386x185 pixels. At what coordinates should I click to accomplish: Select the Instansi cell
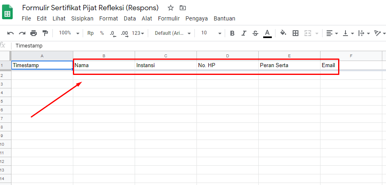click(166, 65)
